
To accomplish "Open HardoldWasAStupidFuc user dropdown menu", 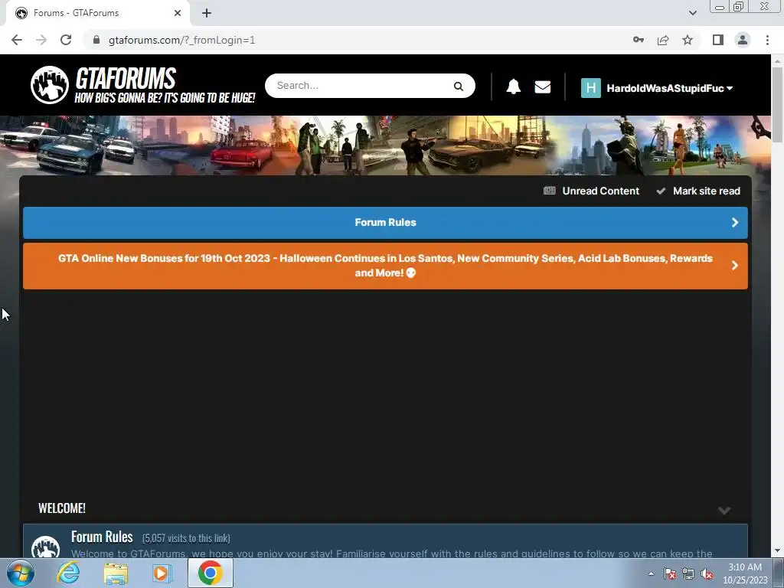I will [669, 88].
